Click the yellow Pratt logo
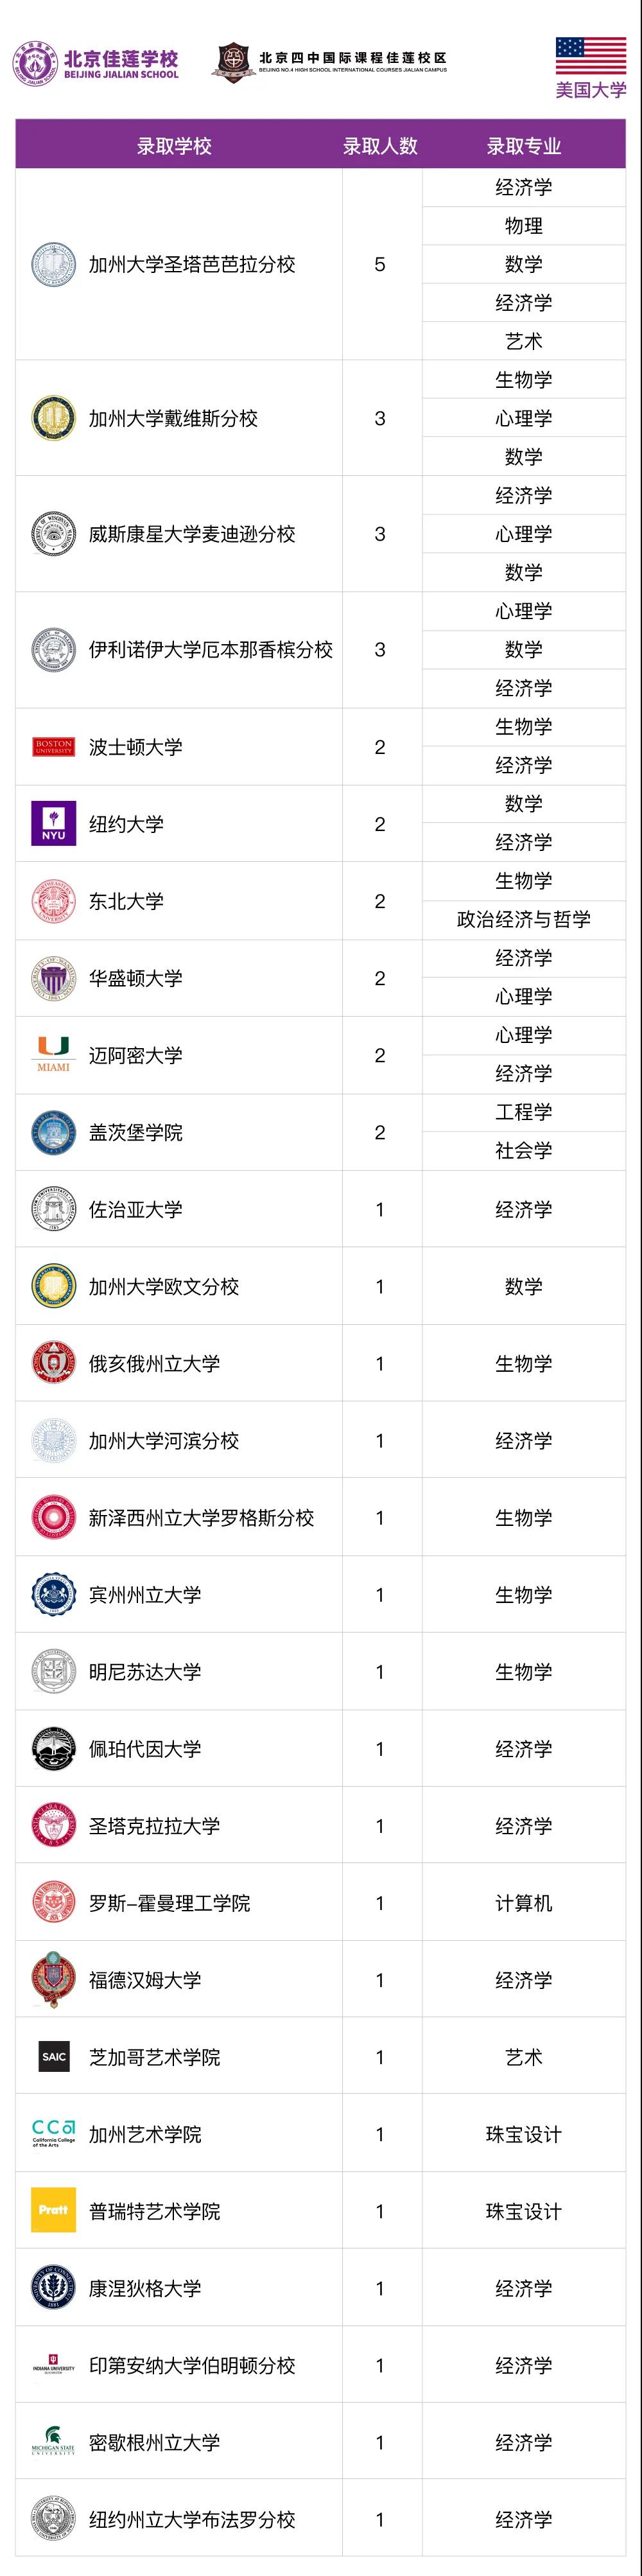Image resolution: width=642 pixels, height=2576 pixels. click(x=53, y=2211)
